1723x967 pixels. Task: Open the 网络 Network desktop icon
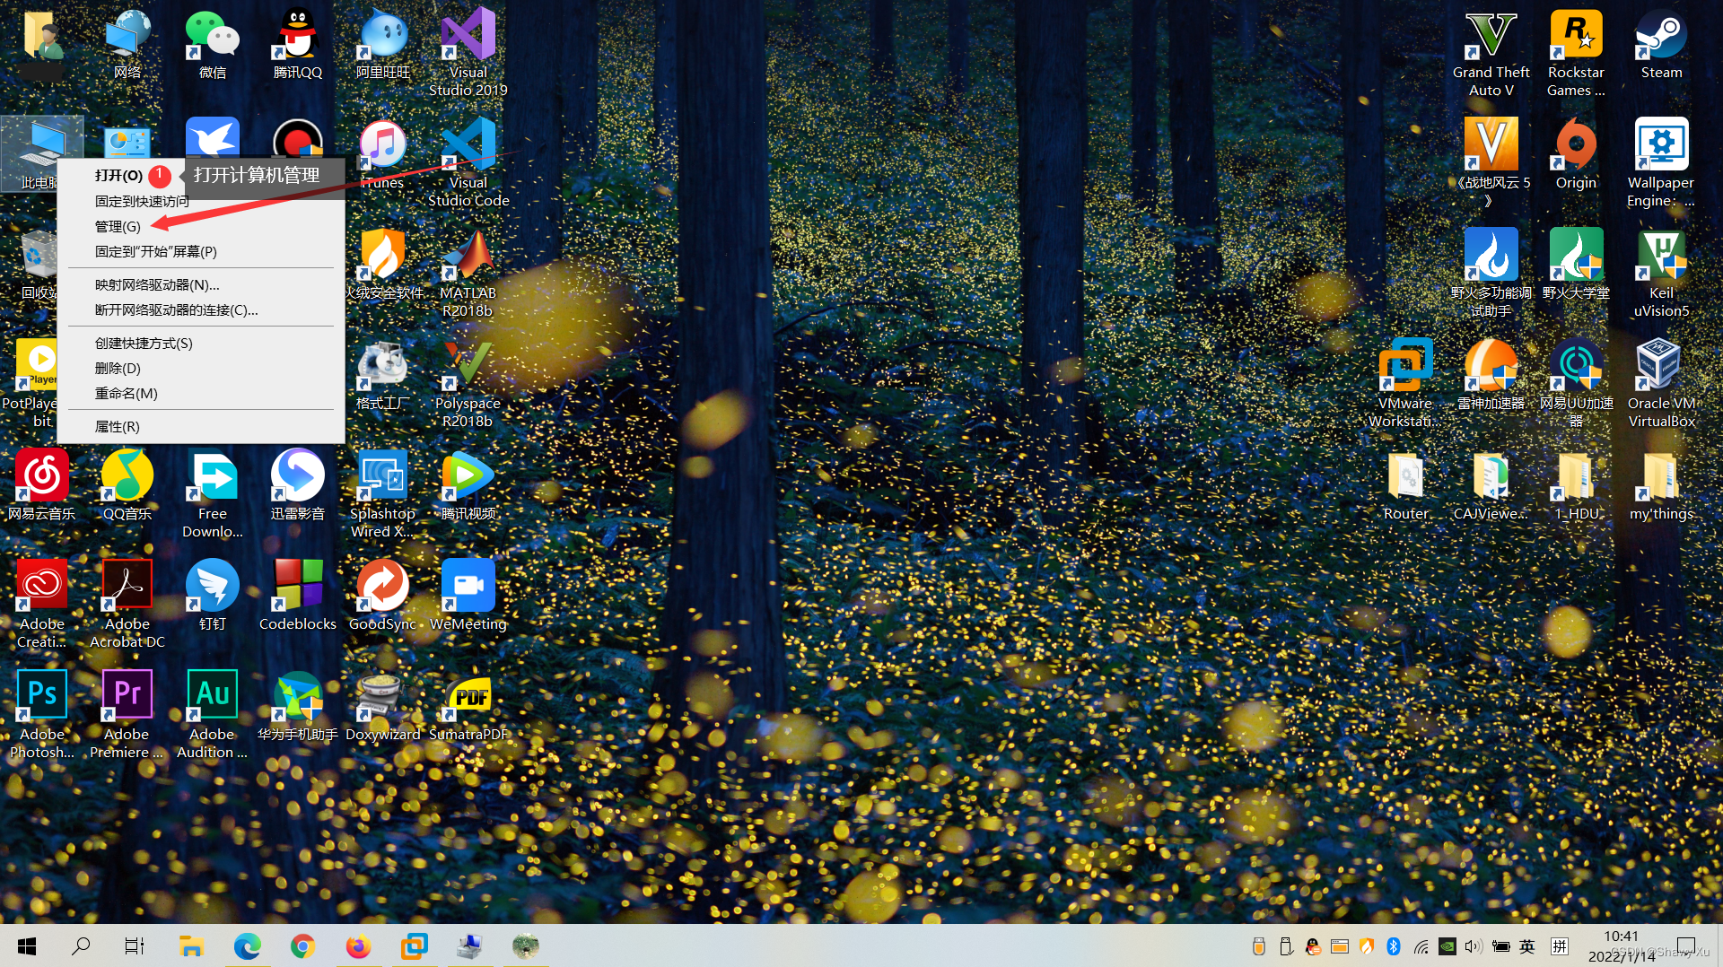pos(127,44)
